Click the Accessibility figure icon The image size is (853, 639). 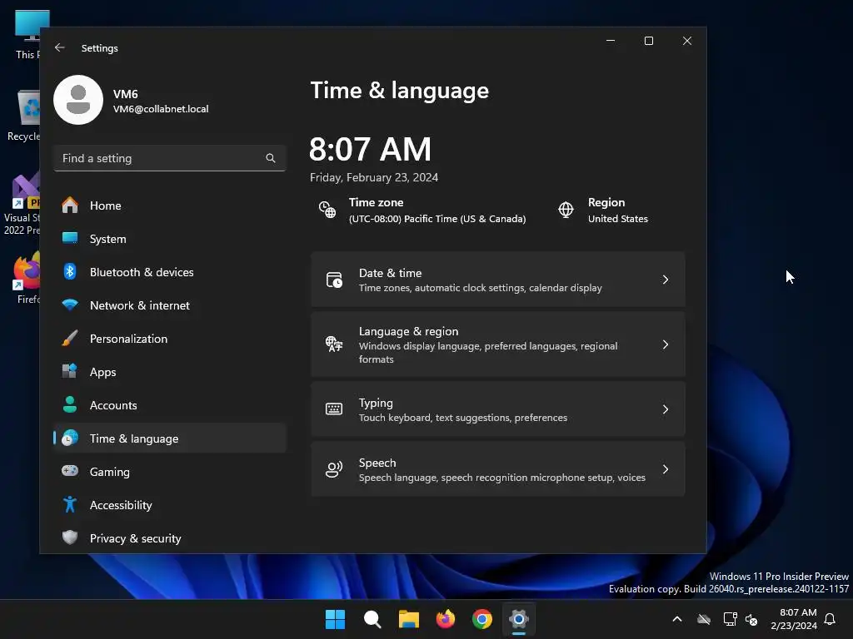point(70,505)
